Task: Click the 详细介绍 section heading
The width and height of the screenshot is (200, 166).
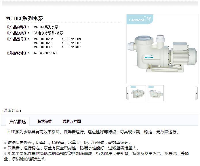Action: coord(12,110)
